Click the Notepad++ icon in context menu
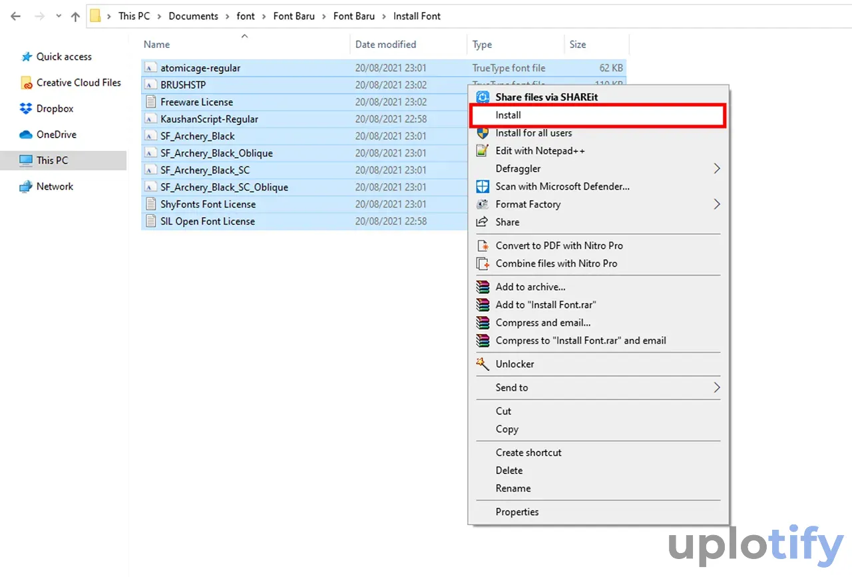852x577 pixels. (x=483, y=151)
